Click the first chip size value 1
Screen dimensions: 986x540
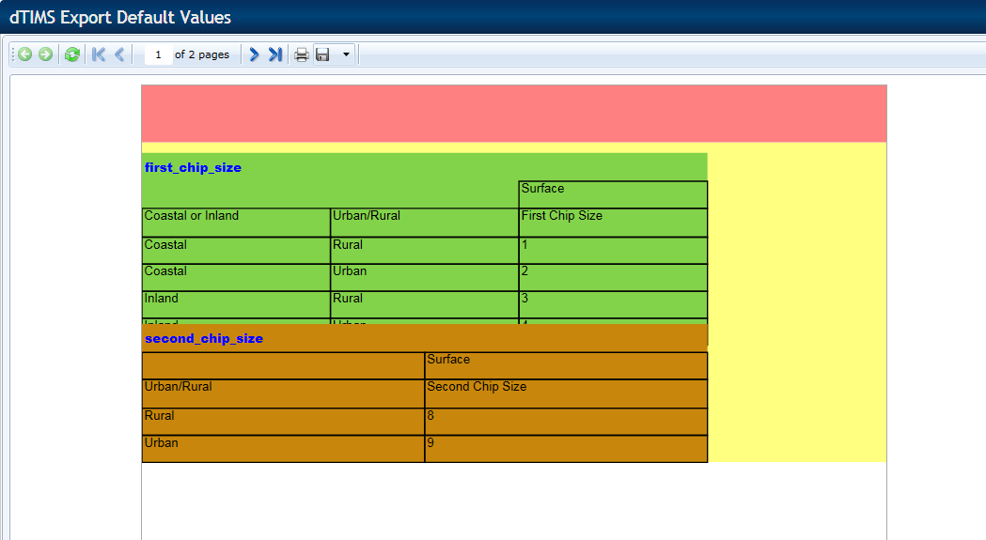pyautogui.click(x=613, y=250)
